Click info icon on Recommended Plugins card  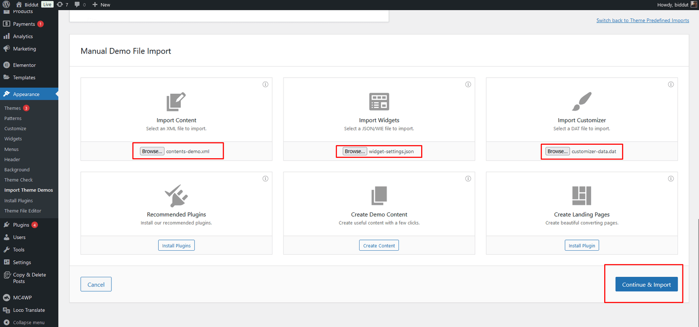(265, 179)
